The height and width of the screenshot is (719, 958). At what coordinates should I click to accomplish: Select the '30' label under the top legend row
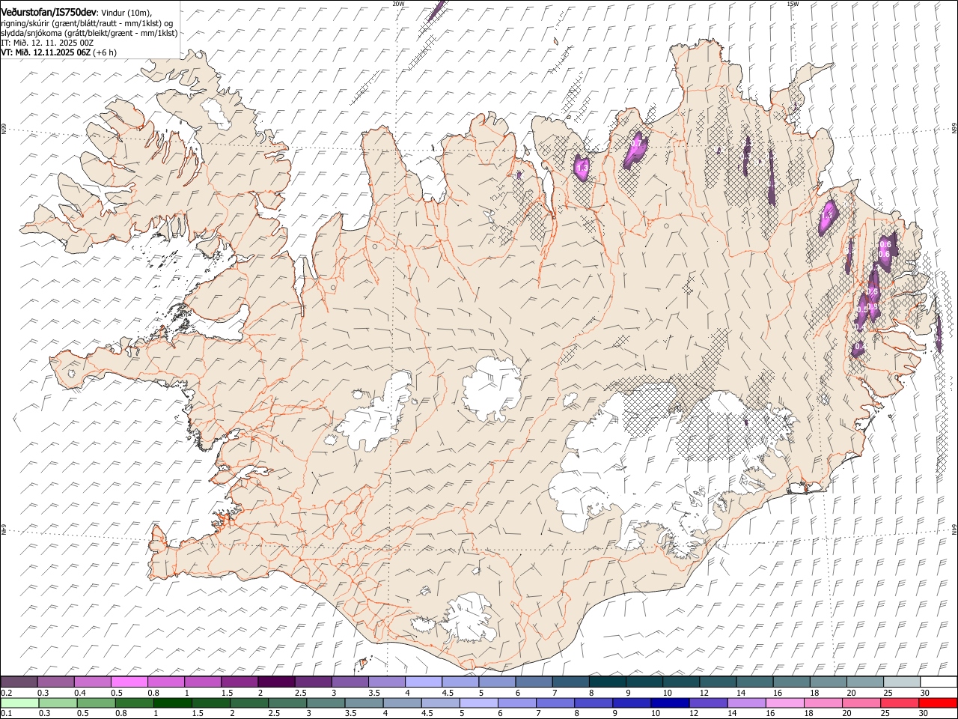[925, 693]
